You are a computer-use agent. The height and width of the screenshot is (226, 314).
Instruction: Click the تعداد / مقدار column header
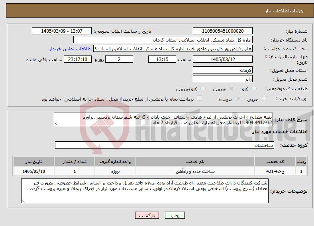[x=75, y=162]
